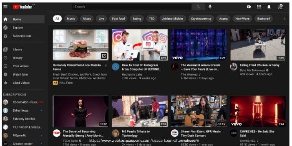Open the Amy Morin TEDx thumbnail
The height and width of the screenshot is (146, 292).
[x=81, y=111]
